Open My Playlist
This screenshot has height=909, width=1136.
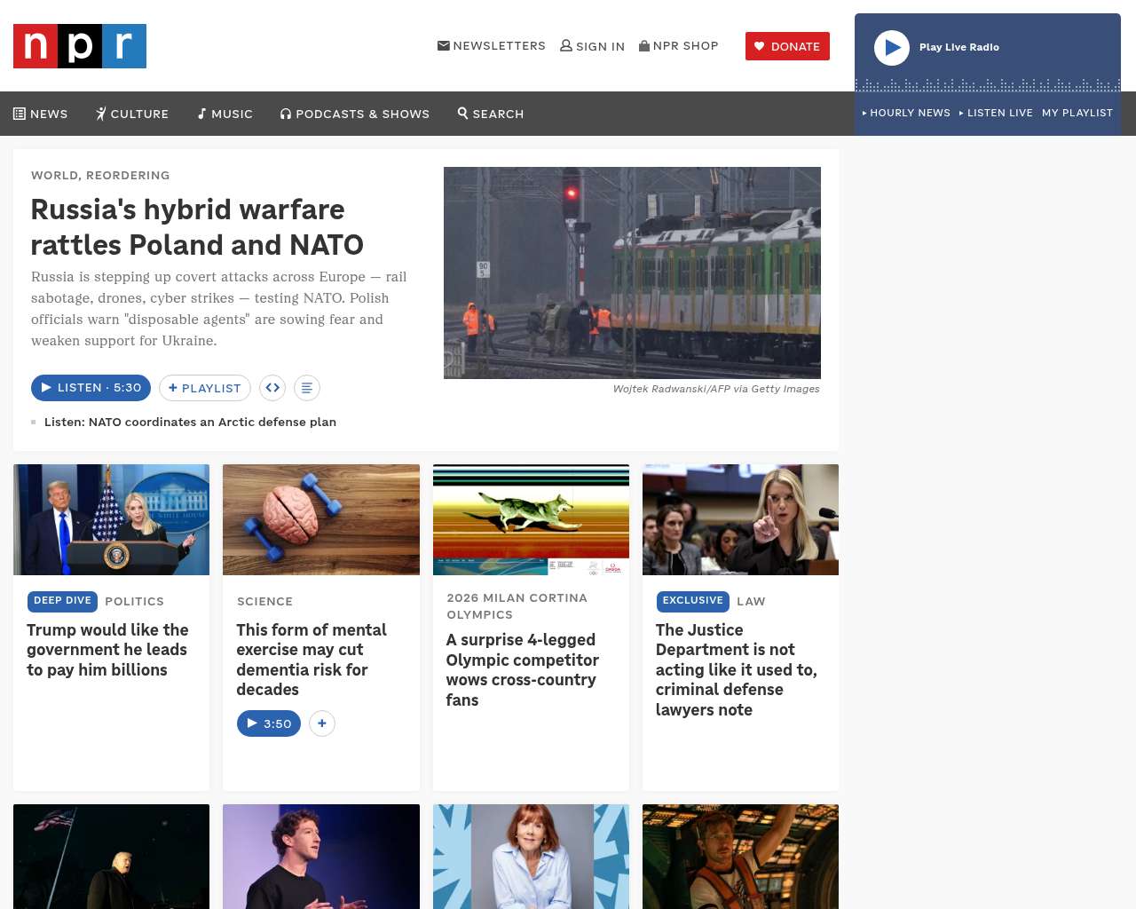coord(1077,113)
